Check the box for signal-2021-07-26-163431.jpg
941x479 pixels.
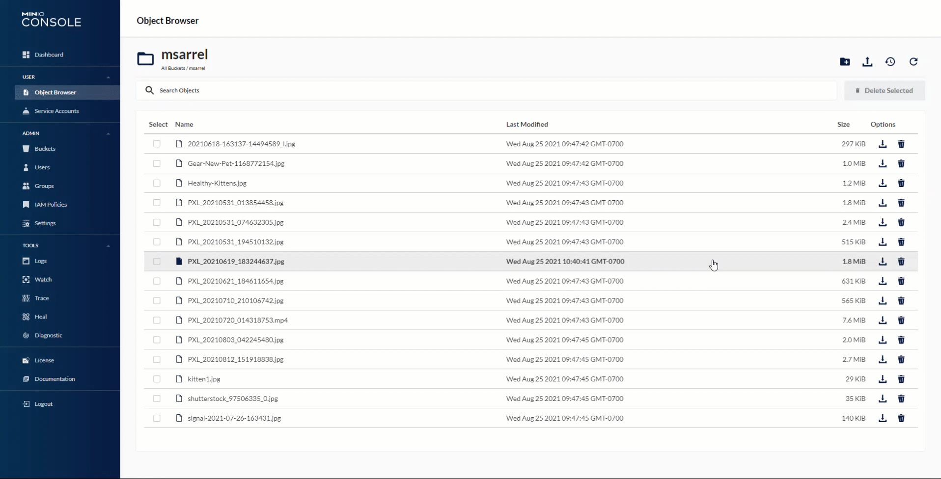click(157, 418)
